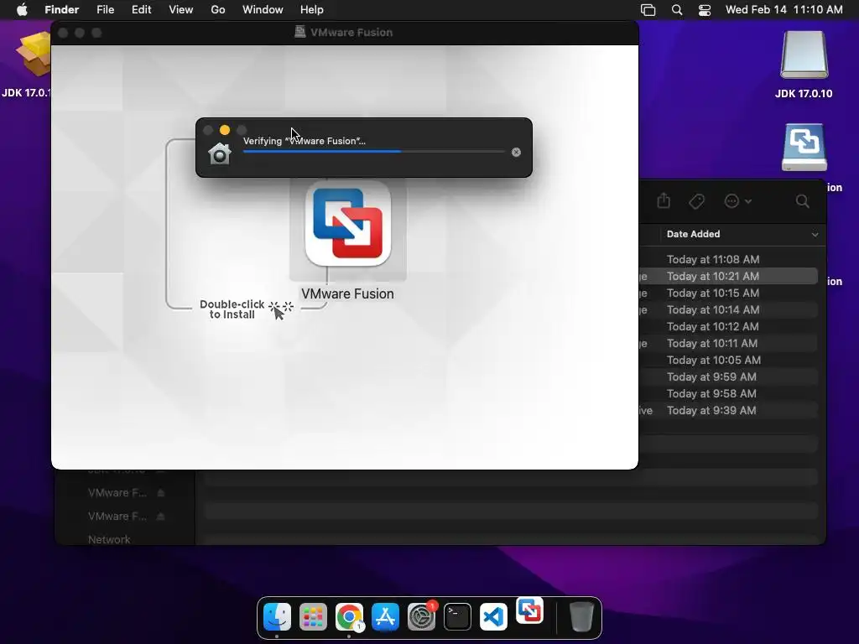Open the More actions dropdown in the Finder toolbar
The image size is (859, 644).
(737, 201)
